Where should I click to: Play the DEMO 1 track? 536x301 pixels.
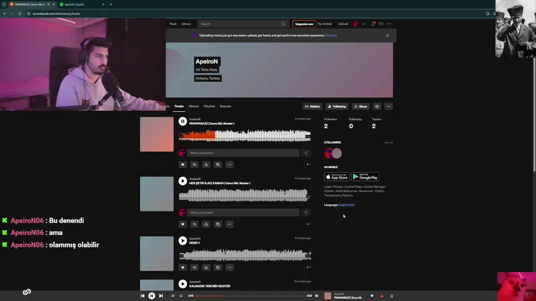tap(183, 241)
